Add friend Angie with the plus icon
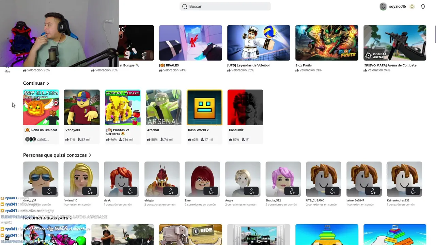Image resolution: width=436 pixels, height=245 pixels. click(x=252, y=192)
